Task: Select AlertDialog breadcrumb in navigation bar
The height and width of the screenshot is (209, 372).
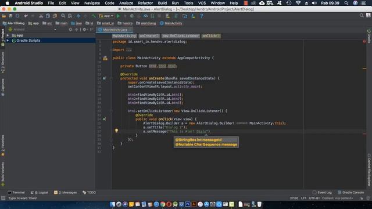Action: click(x=14, y=23)
